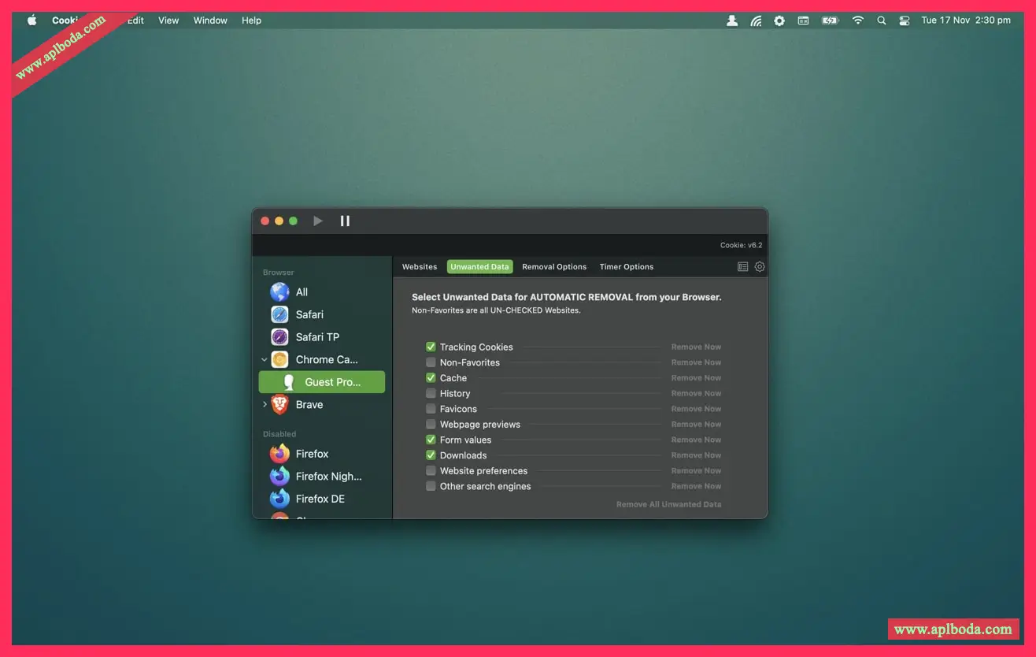The height and width of the screenshot is (657, 1036).
Task: Select the Brave browser icon
Action: (279, 405)
